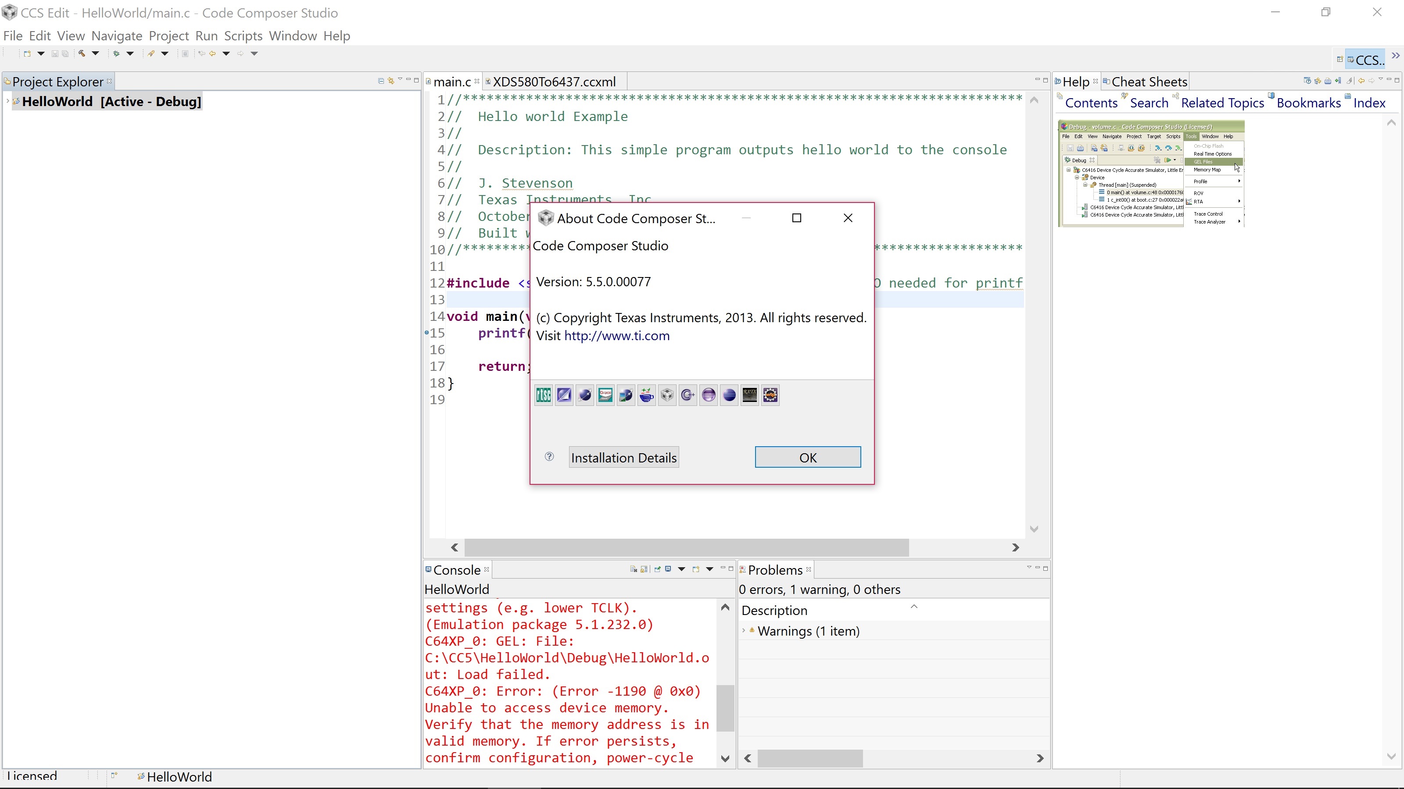
Task: Show hidden perspectives chevron at top right
Action: point(1395,56)
